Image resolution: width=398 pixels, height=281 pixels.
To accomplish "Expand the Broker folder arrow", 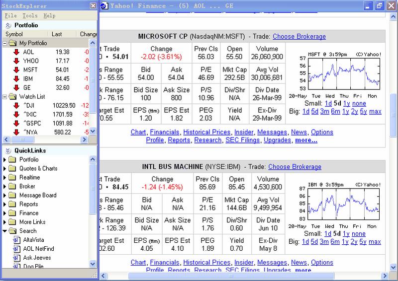I will tap(4, 186).
